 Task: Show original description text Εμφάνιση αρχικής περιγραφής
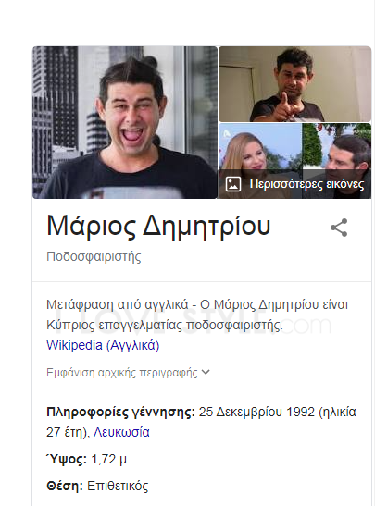click(x=122, y=373)
